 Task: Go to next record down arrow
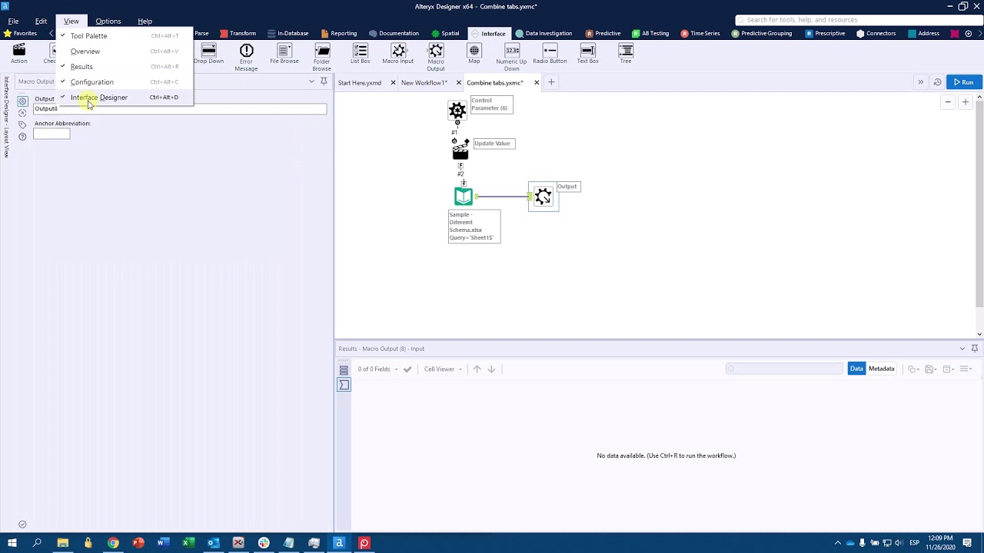click(x=491, y=369)
